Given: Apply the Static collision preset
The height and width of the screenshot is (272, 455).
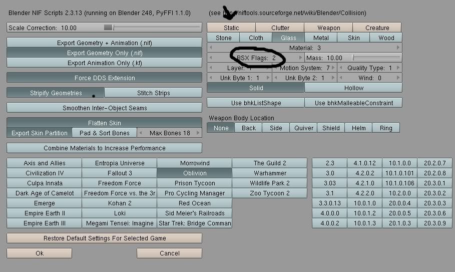Looking at the screenshot, I should pyautogui.click(x=231, y=28).
